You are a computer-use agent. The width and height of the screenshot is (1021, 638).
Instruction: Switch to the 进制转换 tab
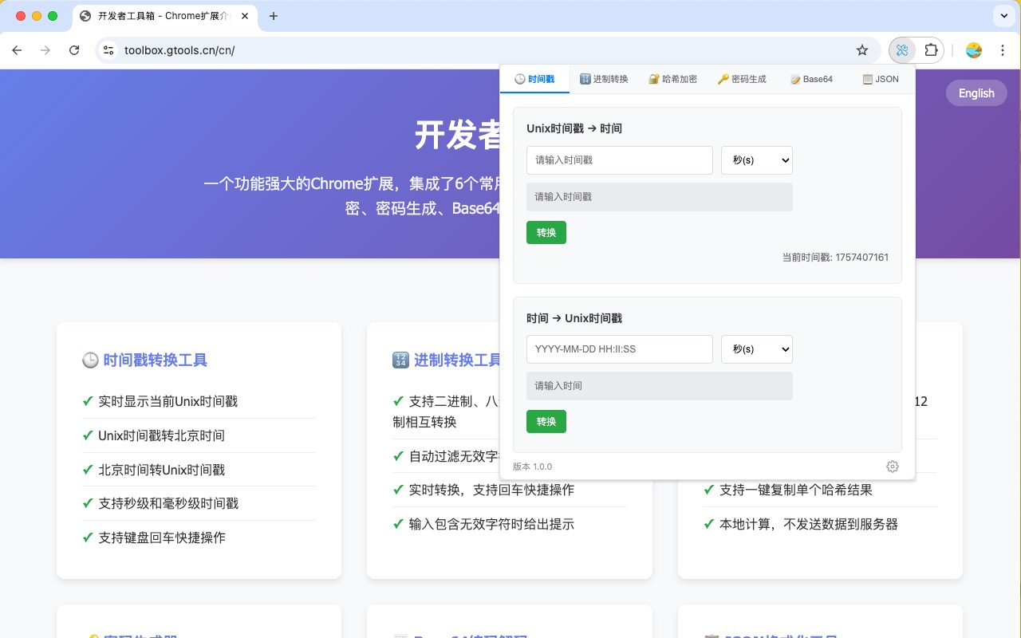(x=604, y=79)
